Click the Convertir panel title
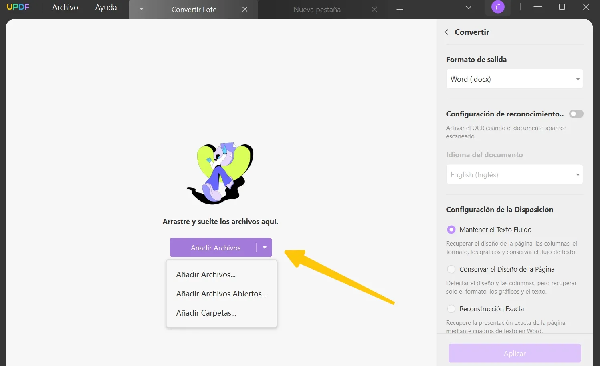Viewport: 600px width, 366px height. coord(472,32)
